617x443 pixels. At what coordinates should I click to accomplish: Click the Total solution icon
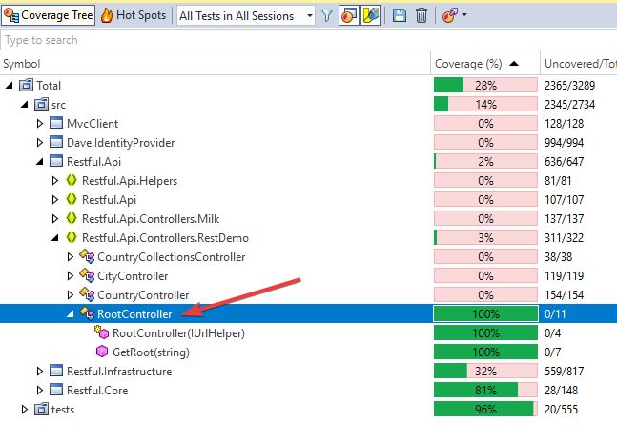26,85
